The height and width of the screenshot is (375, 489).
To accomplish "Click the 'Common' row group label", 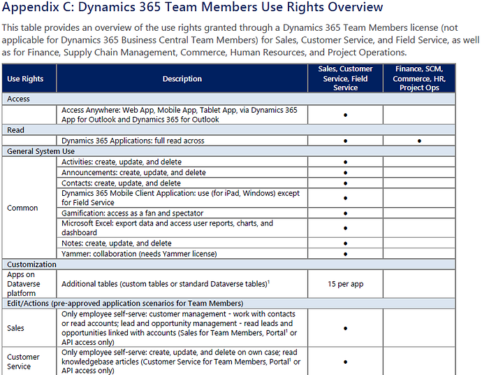I will 22,208.
